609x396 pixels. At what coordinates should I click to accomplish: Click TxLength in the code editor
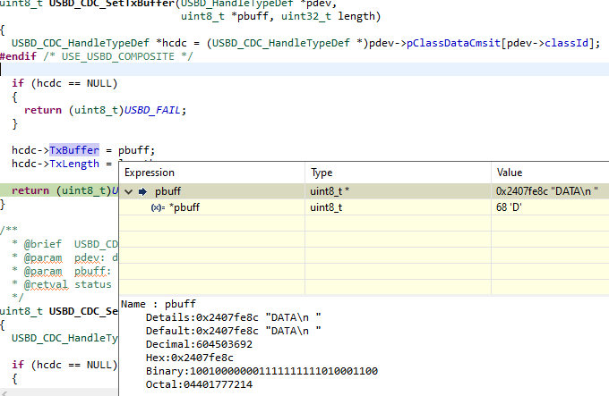[x=74, y=164]
